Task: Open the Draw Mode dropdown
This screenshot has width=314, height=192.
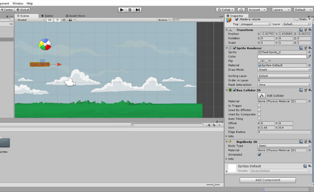Action: 284,69
